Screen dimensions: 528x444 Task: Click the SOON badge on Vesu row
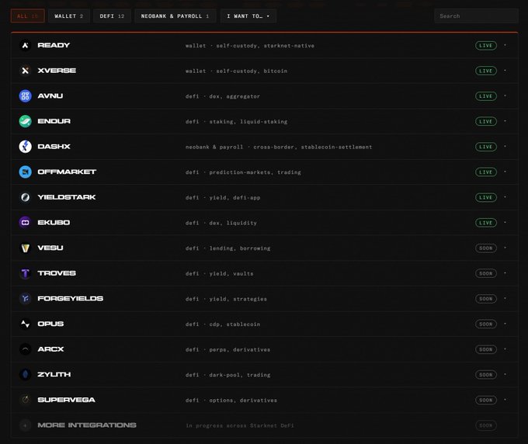coord(485,248)
